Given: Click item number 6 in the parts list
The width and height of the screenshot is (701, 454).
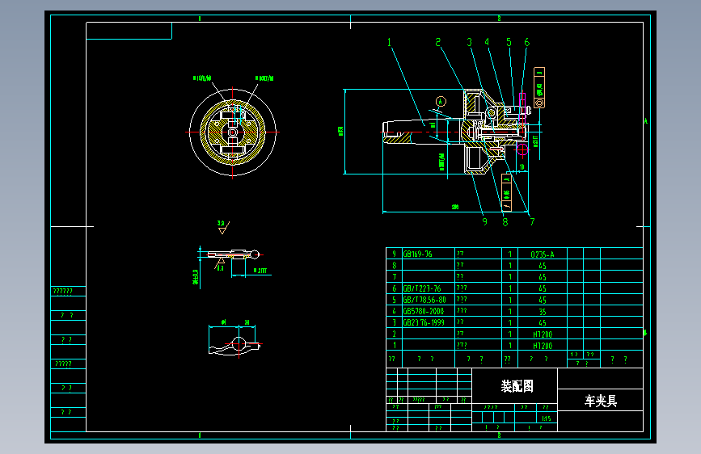Looking at the screenshot, I should [394, 288].
